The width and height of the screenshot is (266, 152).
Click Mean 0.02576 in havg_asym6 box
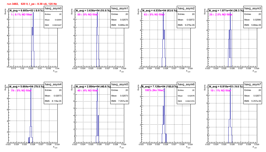pos(186,96)
